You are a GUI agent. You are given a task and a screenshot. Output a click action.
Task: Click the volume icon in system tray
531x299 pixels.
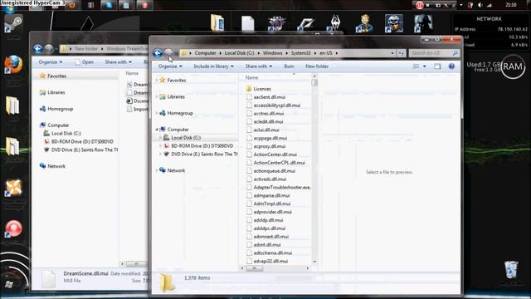click(480, 5)
